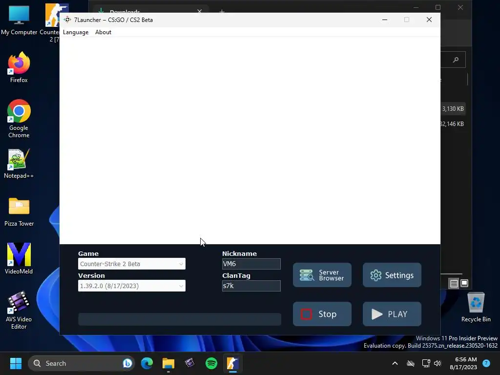The image size is (500, 375).
Task: Click the taskbar Search box
Action: click(x=82, y=363)
